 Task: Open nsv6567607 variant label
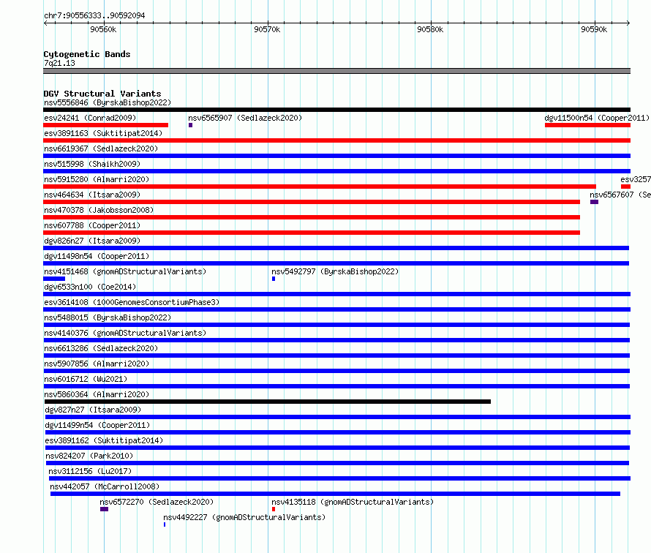620,195
